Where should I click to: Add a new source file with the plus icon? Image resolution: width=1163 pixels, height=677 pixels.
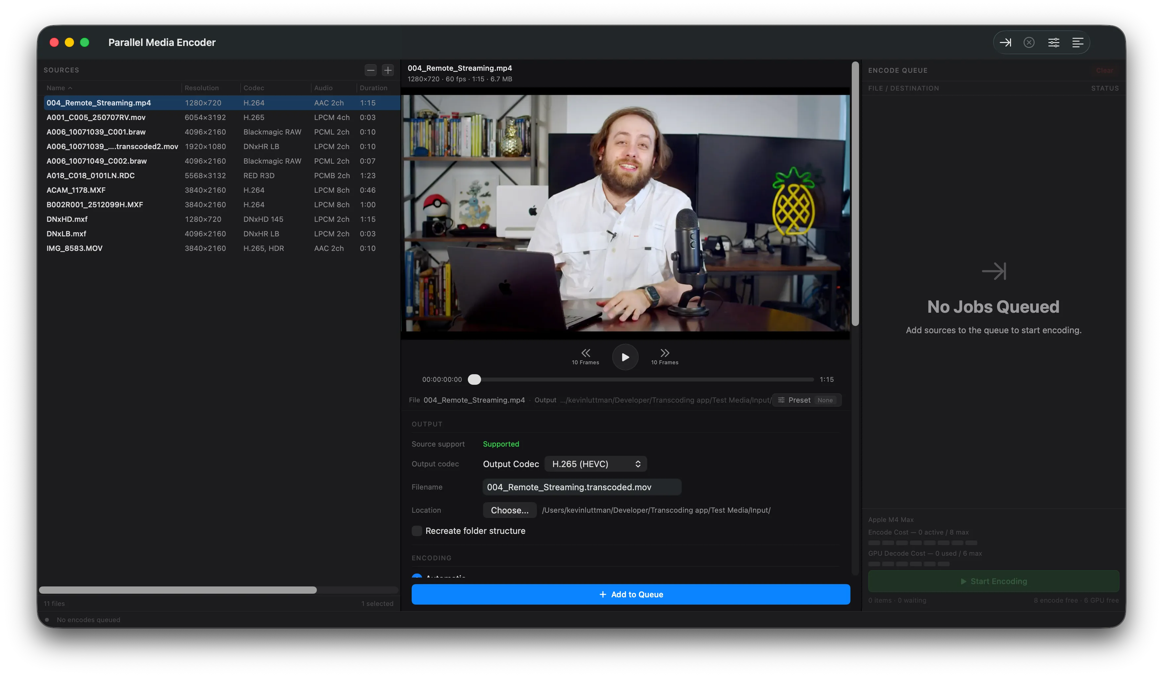[388, 70]
